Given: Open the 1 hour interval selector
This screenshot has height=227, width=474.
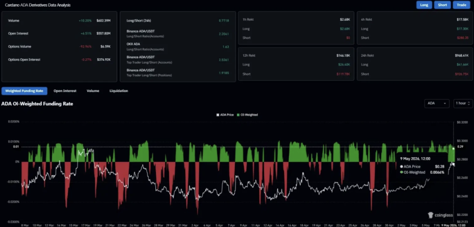Looking at the screenshot, I should pos(463,103).
